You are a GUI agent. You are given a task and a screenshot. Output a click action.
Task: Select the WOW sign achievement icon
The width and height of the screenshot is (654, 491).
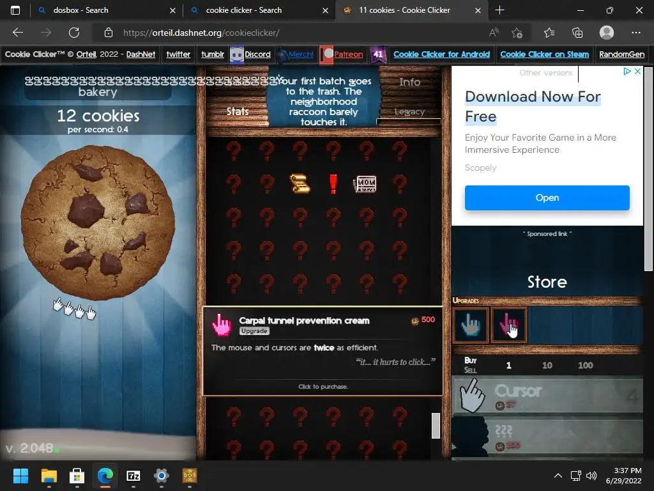point(365,183)
